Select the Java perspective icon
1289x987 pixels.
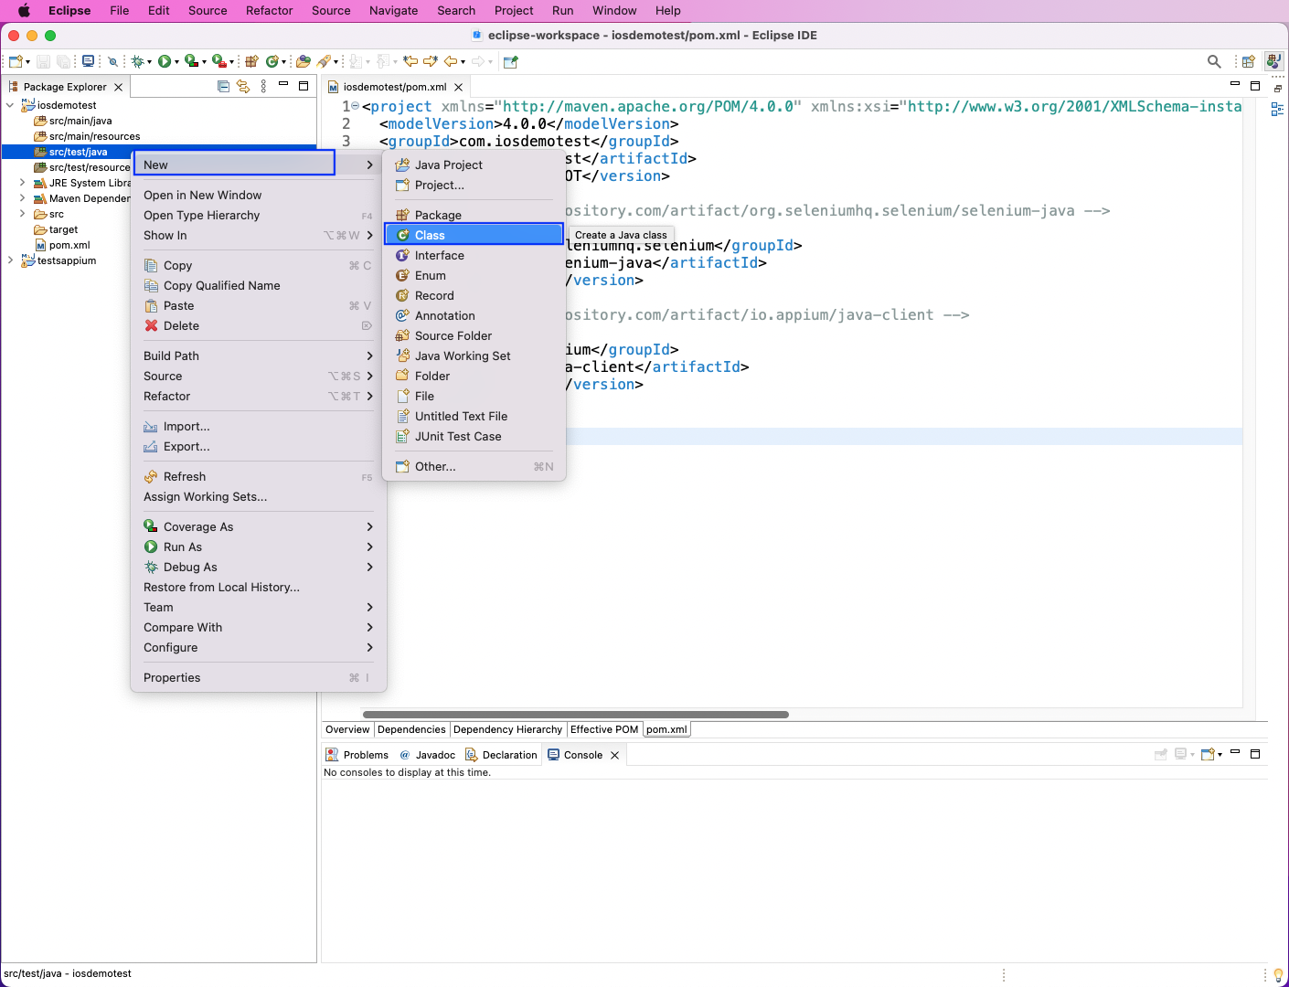tap(1273, 62)
